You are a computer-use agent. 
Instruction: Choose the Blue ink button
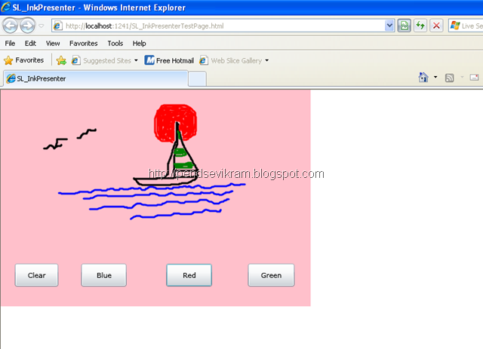click(x=104, y=275)
